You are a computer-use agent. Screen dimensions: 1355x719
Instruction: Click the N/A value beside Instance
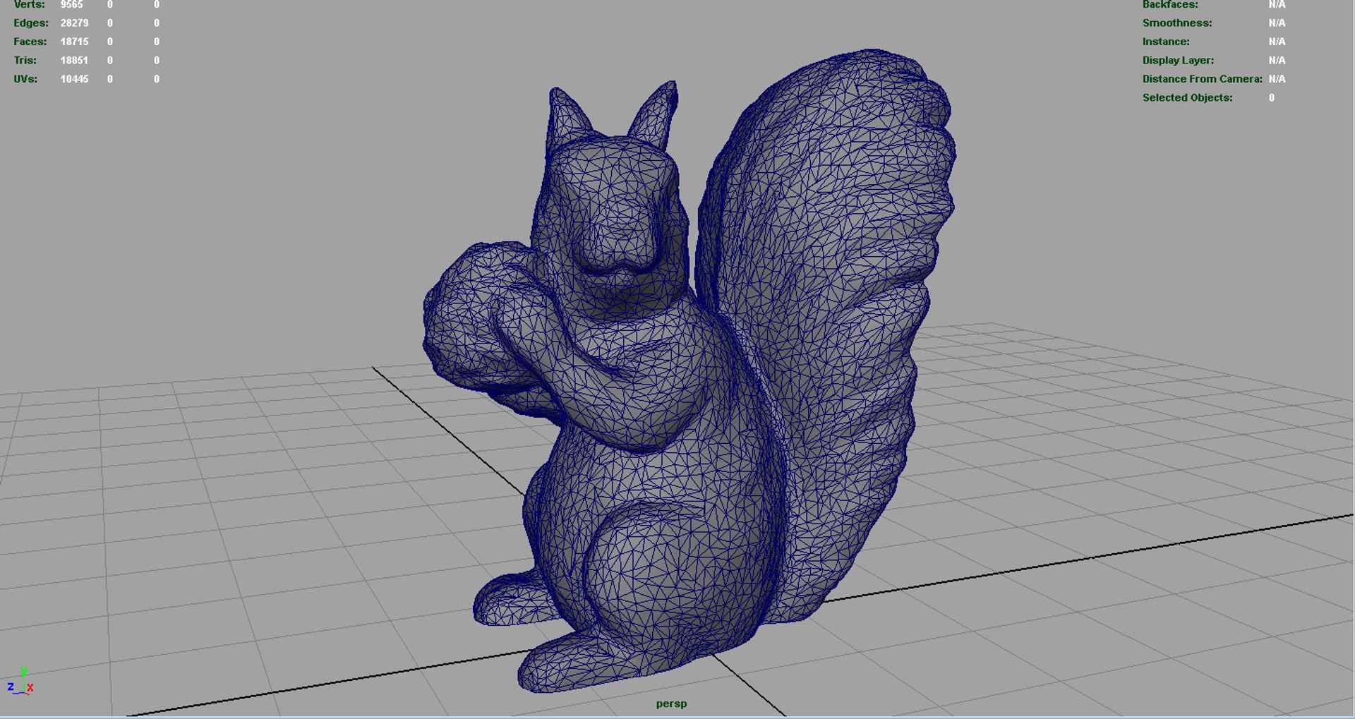tap(1277, 42)
